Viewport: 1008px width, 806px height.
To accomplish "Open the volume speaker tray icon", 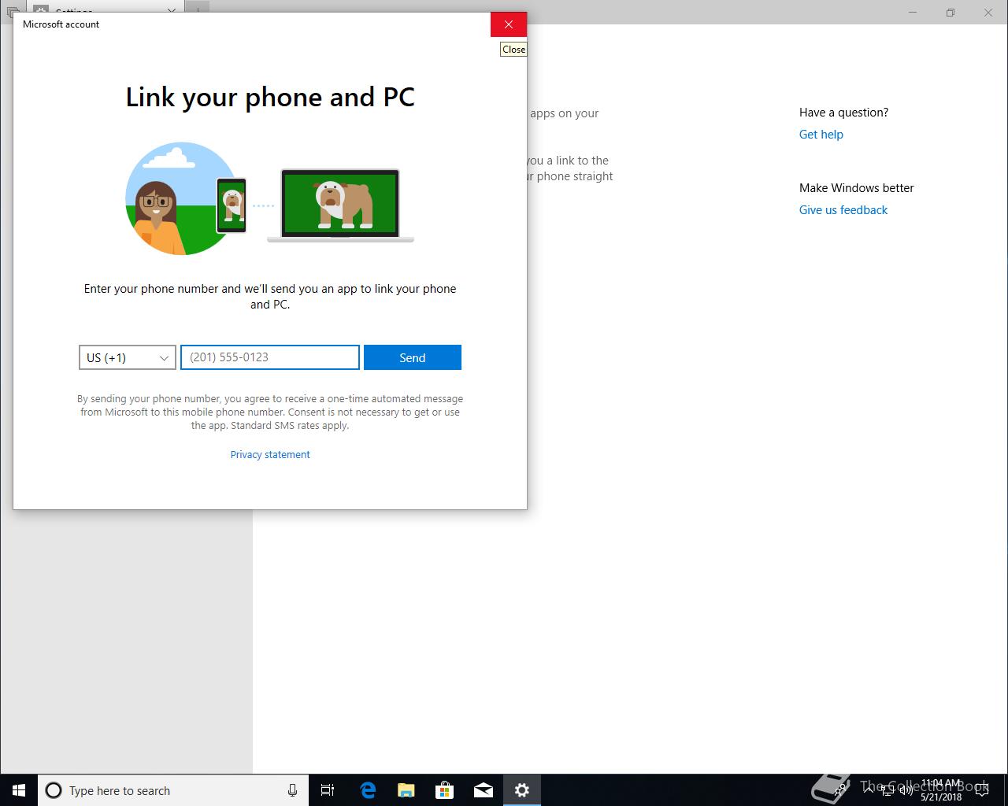I will click(x=906, y=790).
